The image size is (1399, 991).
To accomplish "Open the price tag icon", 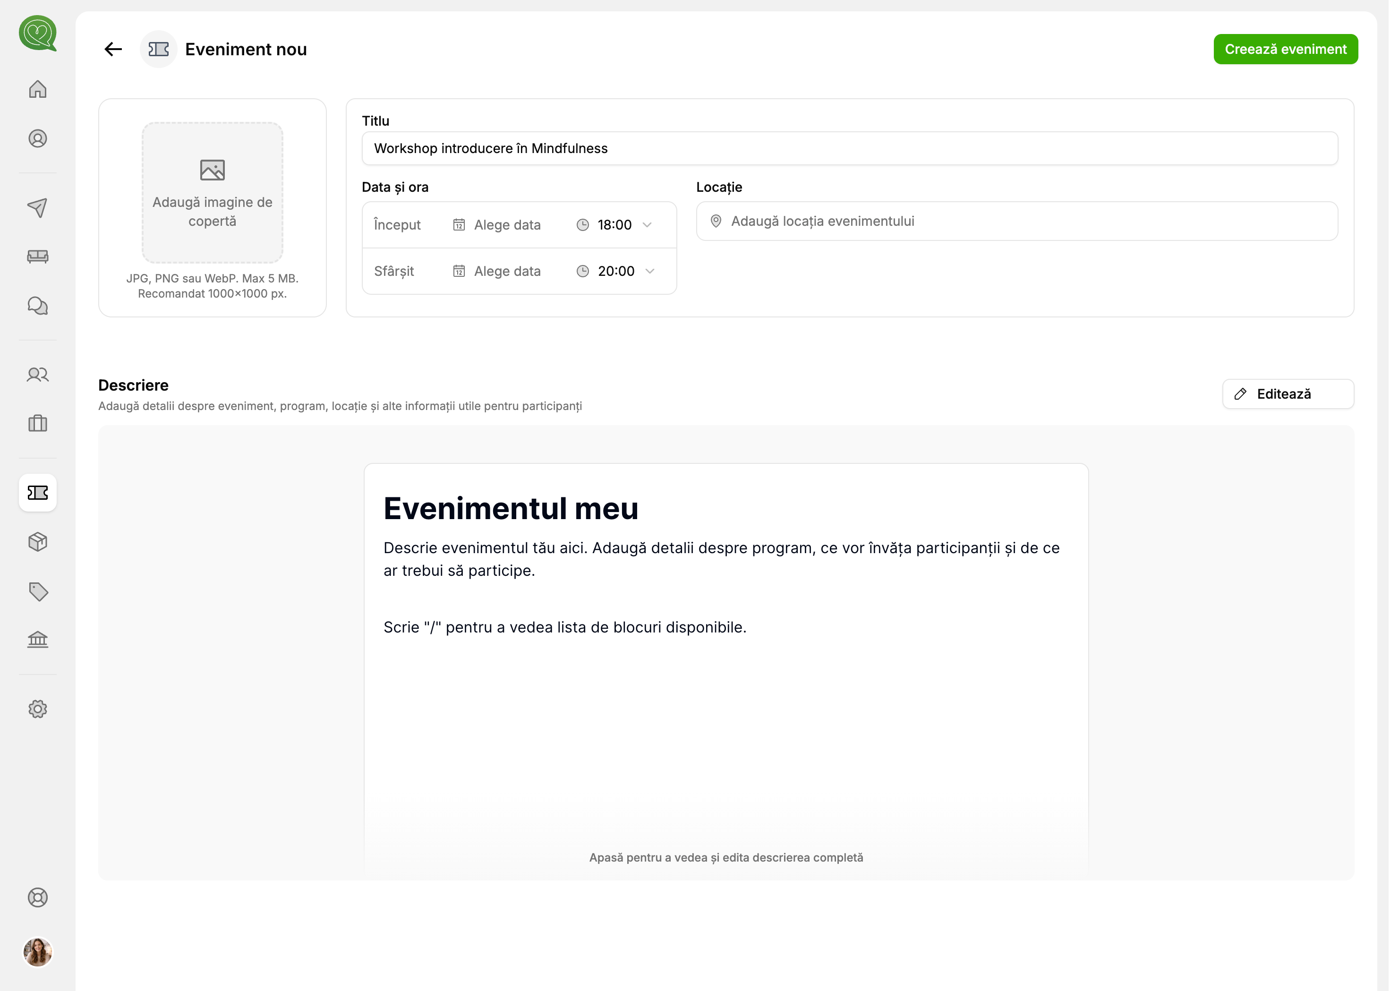I will [x=38, y=591].
